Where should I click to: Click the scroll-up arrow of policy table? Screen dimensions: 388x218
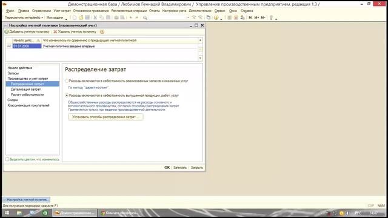click(x=200, y=41)
